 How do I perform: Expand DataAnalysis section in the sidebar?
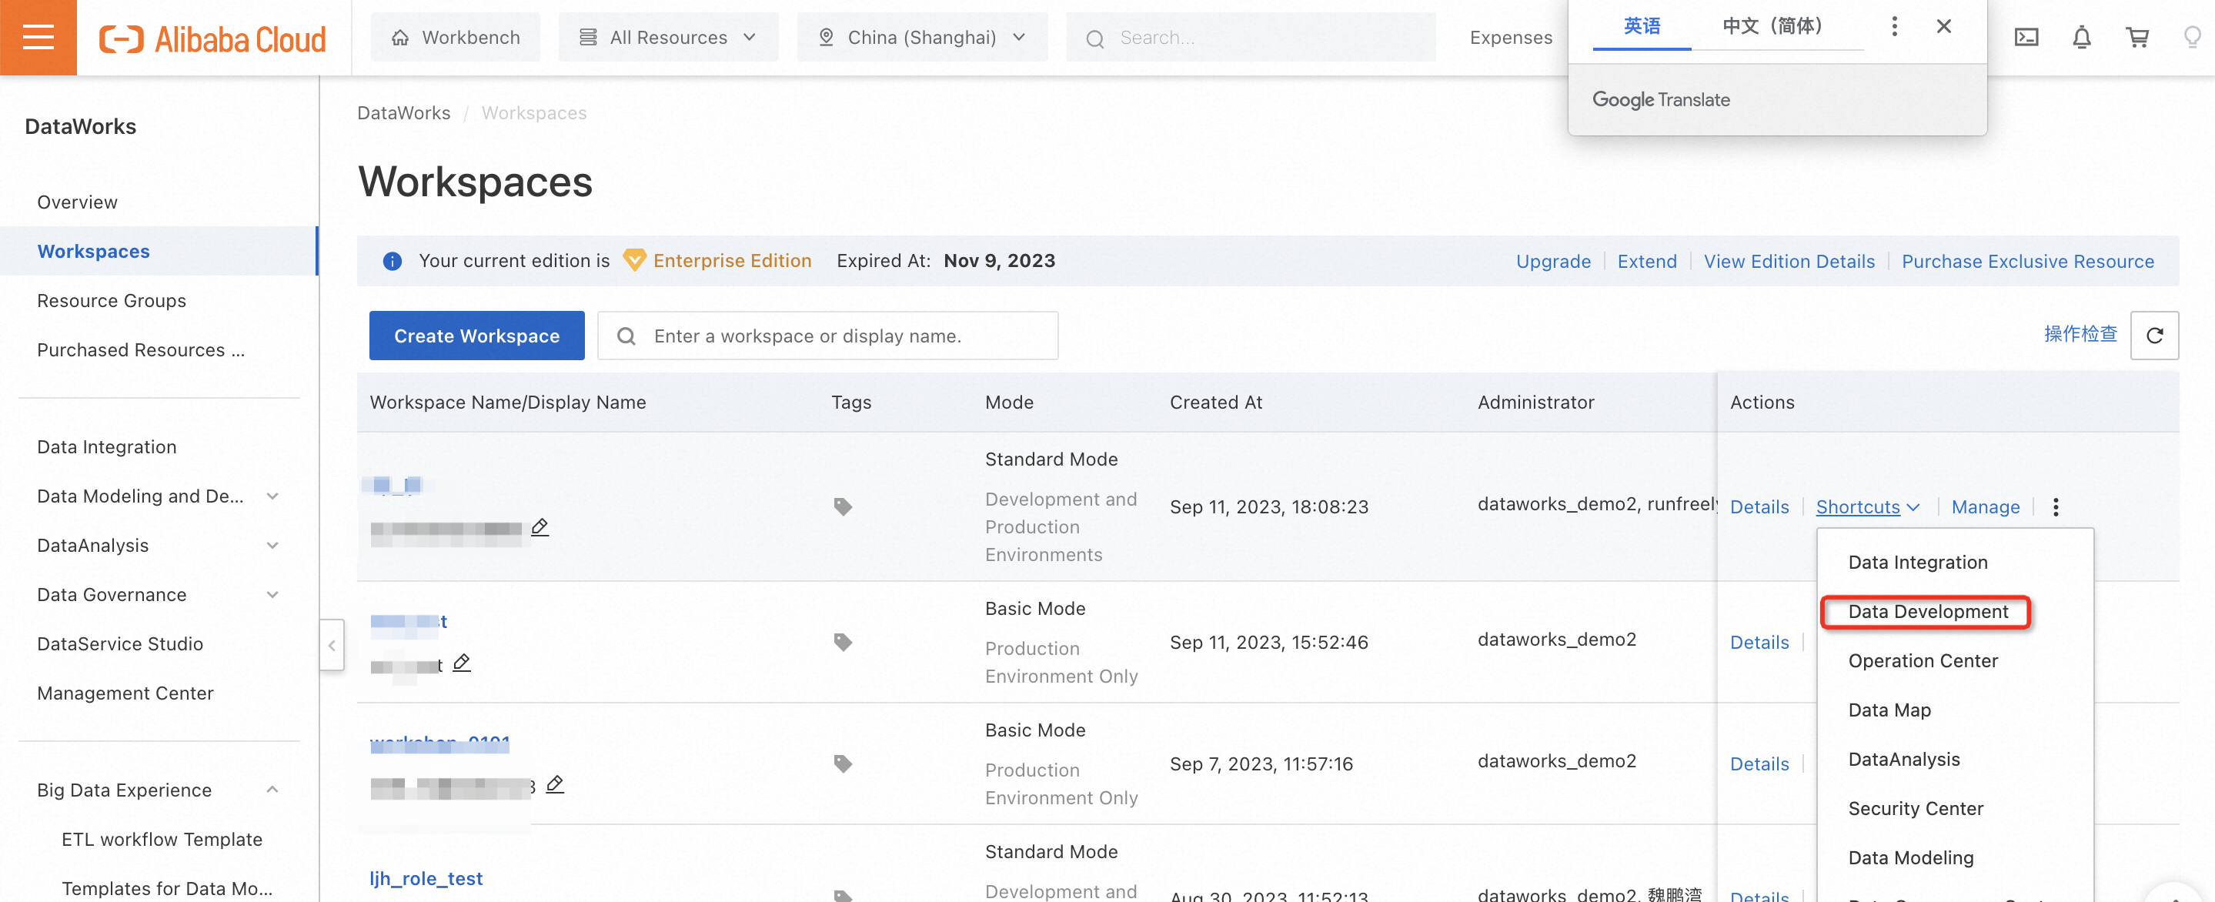point(272,545)
